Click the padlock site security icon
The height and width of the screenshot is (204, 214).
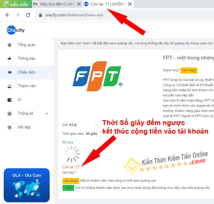(x=41, y=15)
